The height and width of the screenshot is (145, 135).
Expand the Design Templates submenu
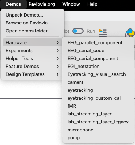[x=32, y=74]
